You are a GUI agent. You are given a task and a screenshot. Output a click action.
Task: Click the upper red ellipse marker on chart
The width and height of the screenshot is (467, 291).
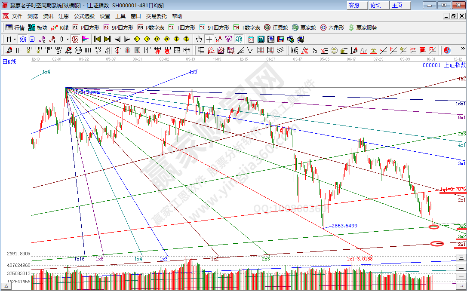click(434, 227)
